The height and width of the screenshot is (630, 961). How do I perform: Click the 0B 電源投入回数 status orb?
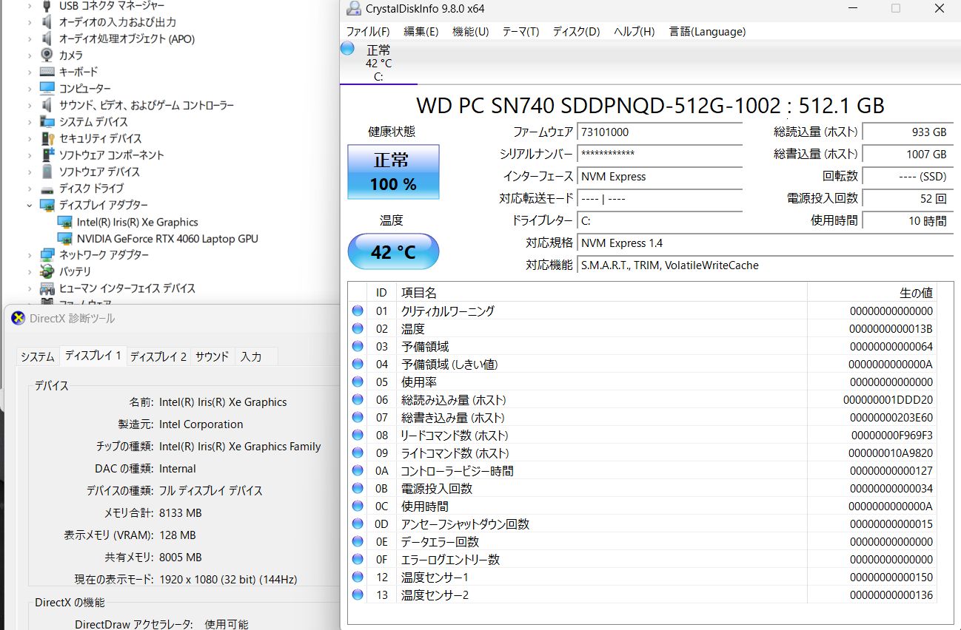coord(358,489)
